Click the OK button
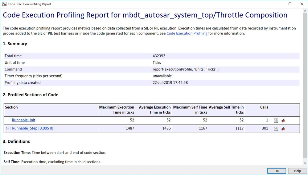Viewport: 308px width, 175px height. pyautogui.click(x=277, y=171)
